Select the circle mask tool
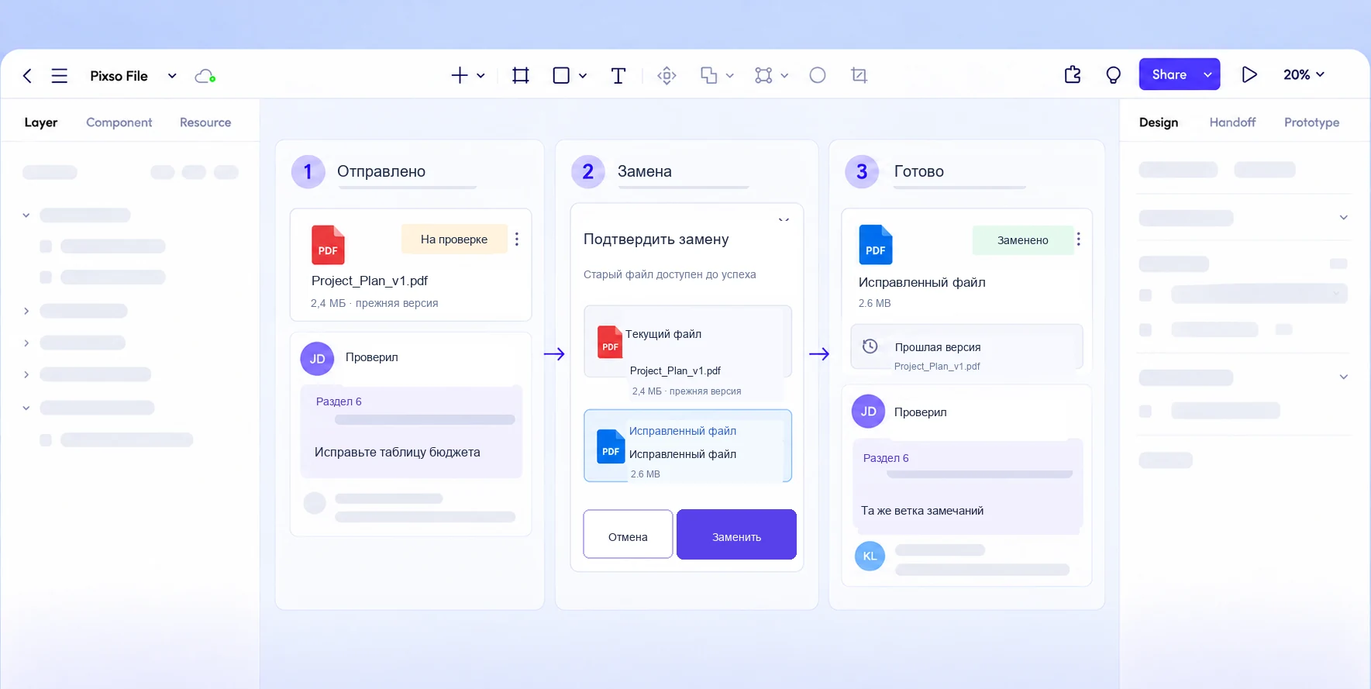The height and width of the screenshot is (689, 1371). pyautogui.click(x=818, y=75)
